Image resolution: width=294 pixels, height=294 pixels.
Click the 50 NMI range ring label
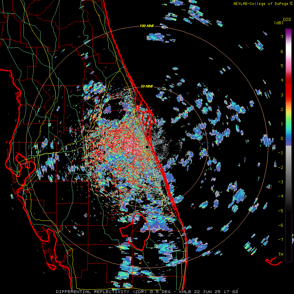pos(147,87)
